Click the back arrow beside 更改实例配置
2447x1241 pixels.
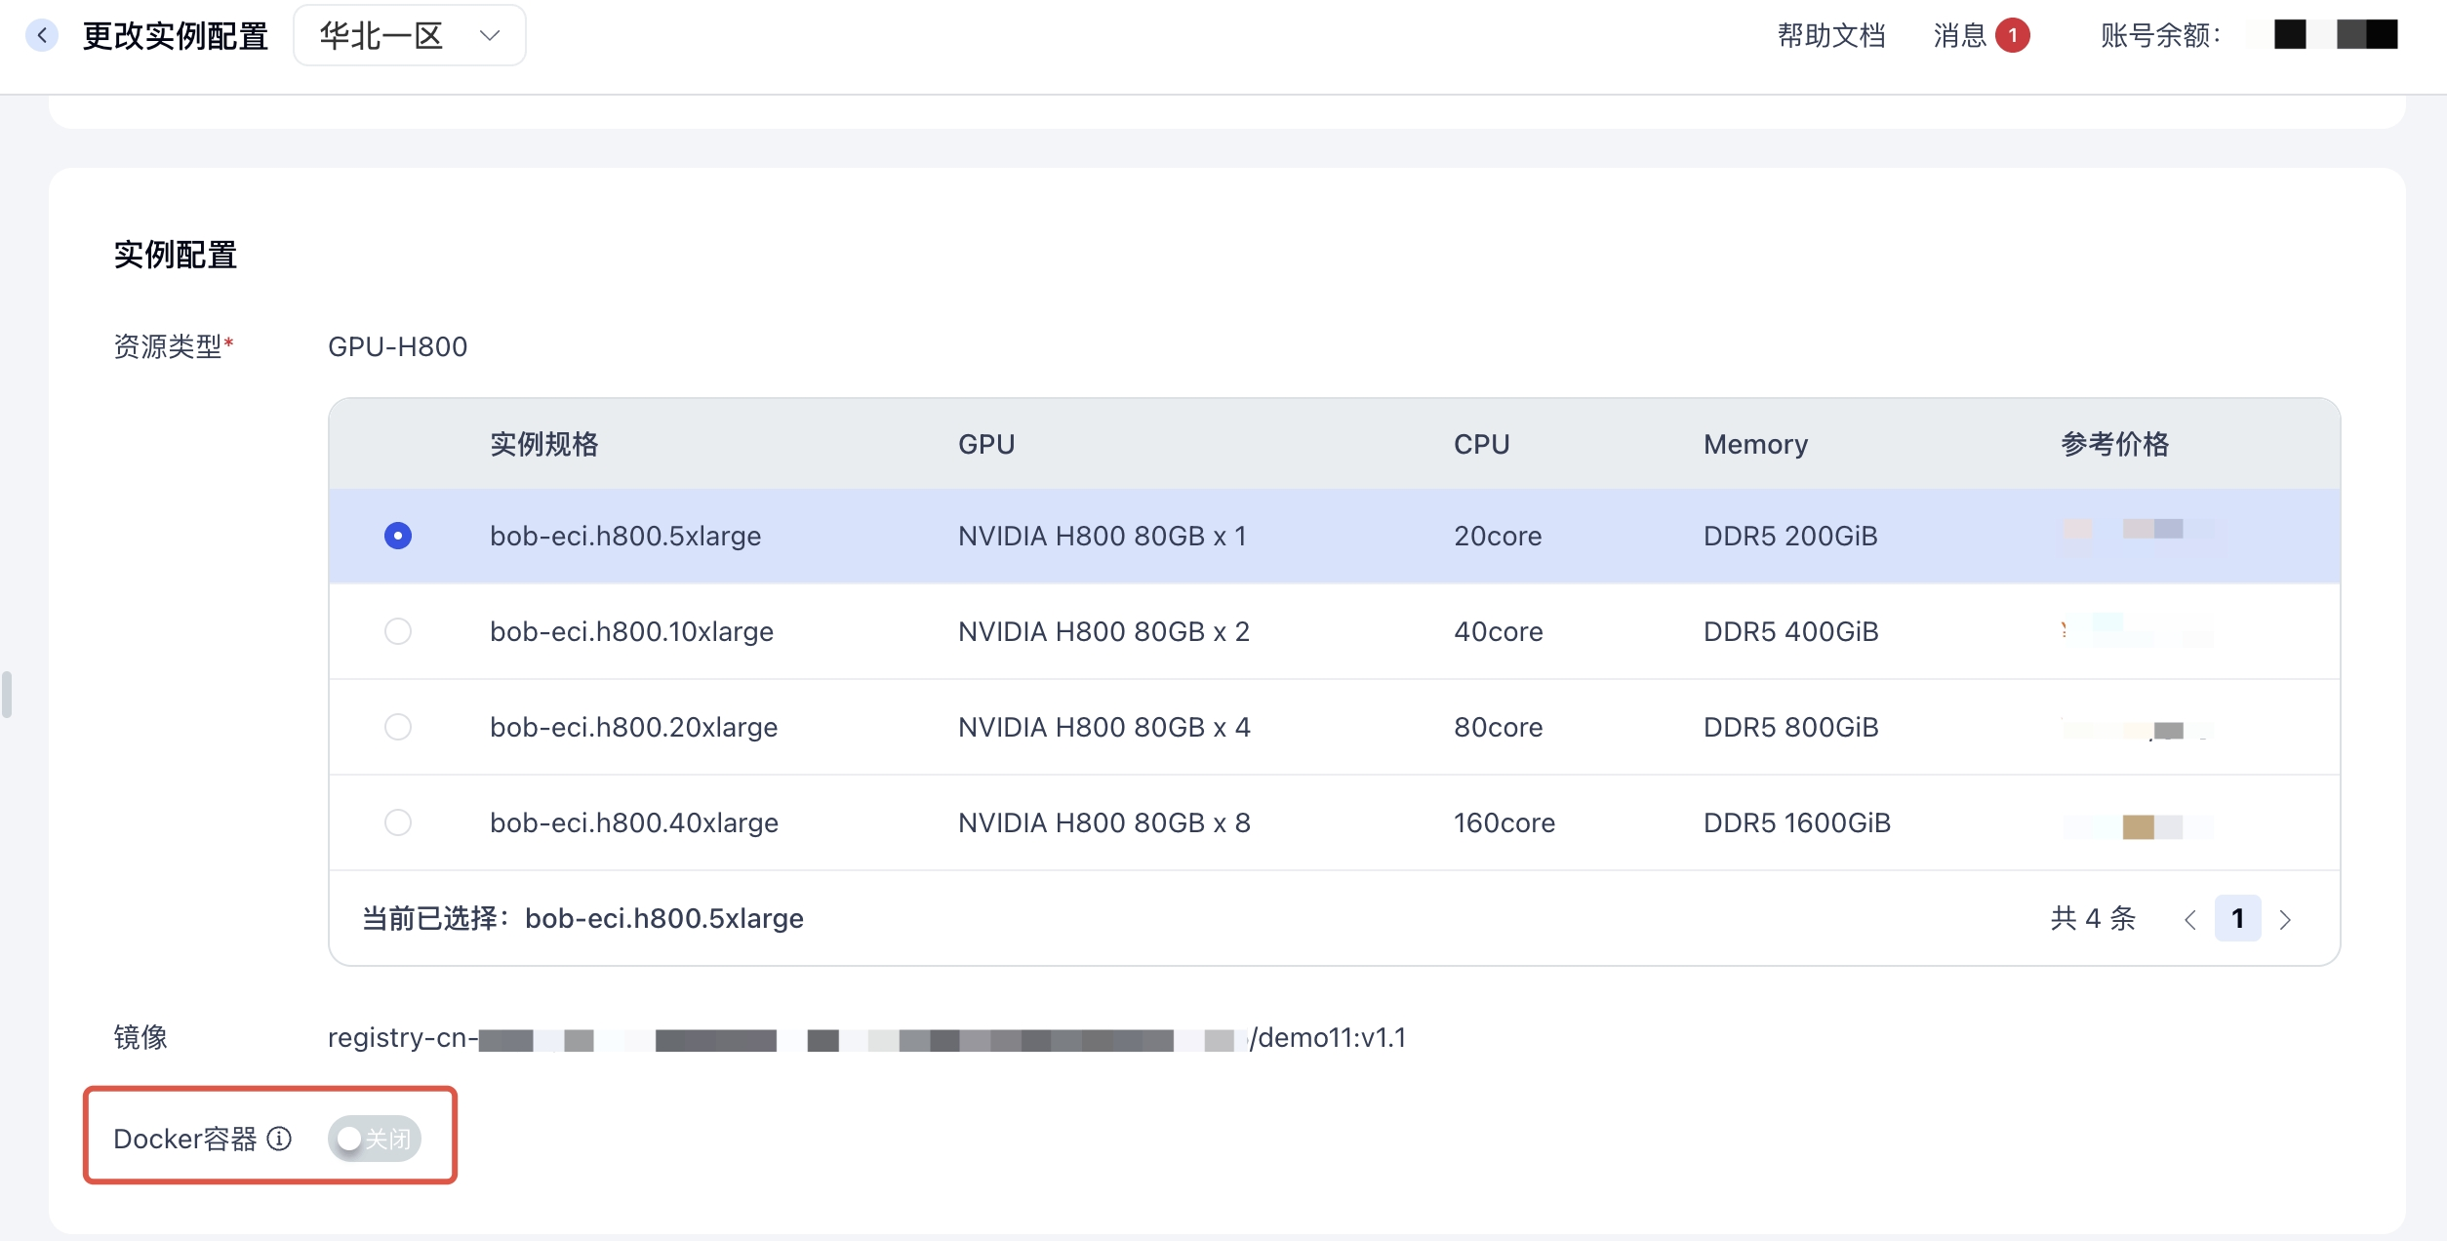pos(42,35)
